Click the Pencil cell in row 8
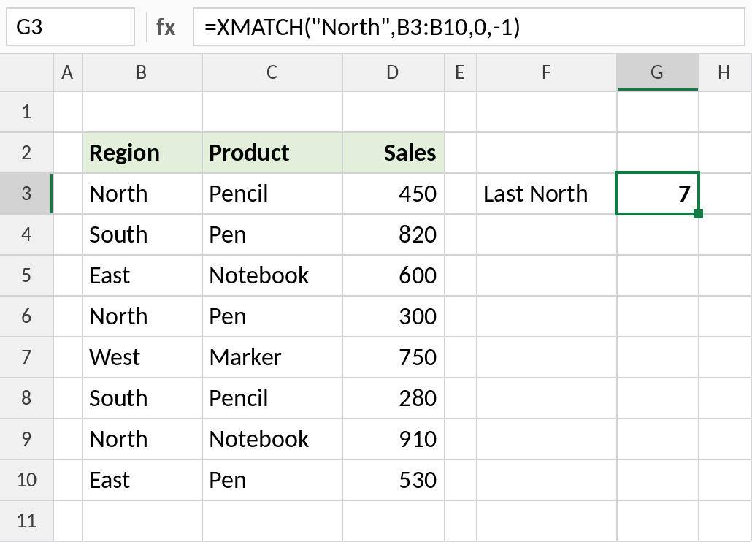752x542 pixels. pyautogui.click(x=272, y=398)
